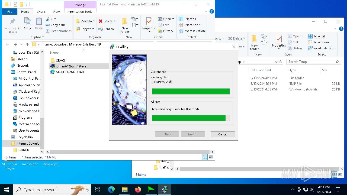Click the volume icon in system tray
The height and width of the screenshot is (195, 347).
click(x=312, y=190)
